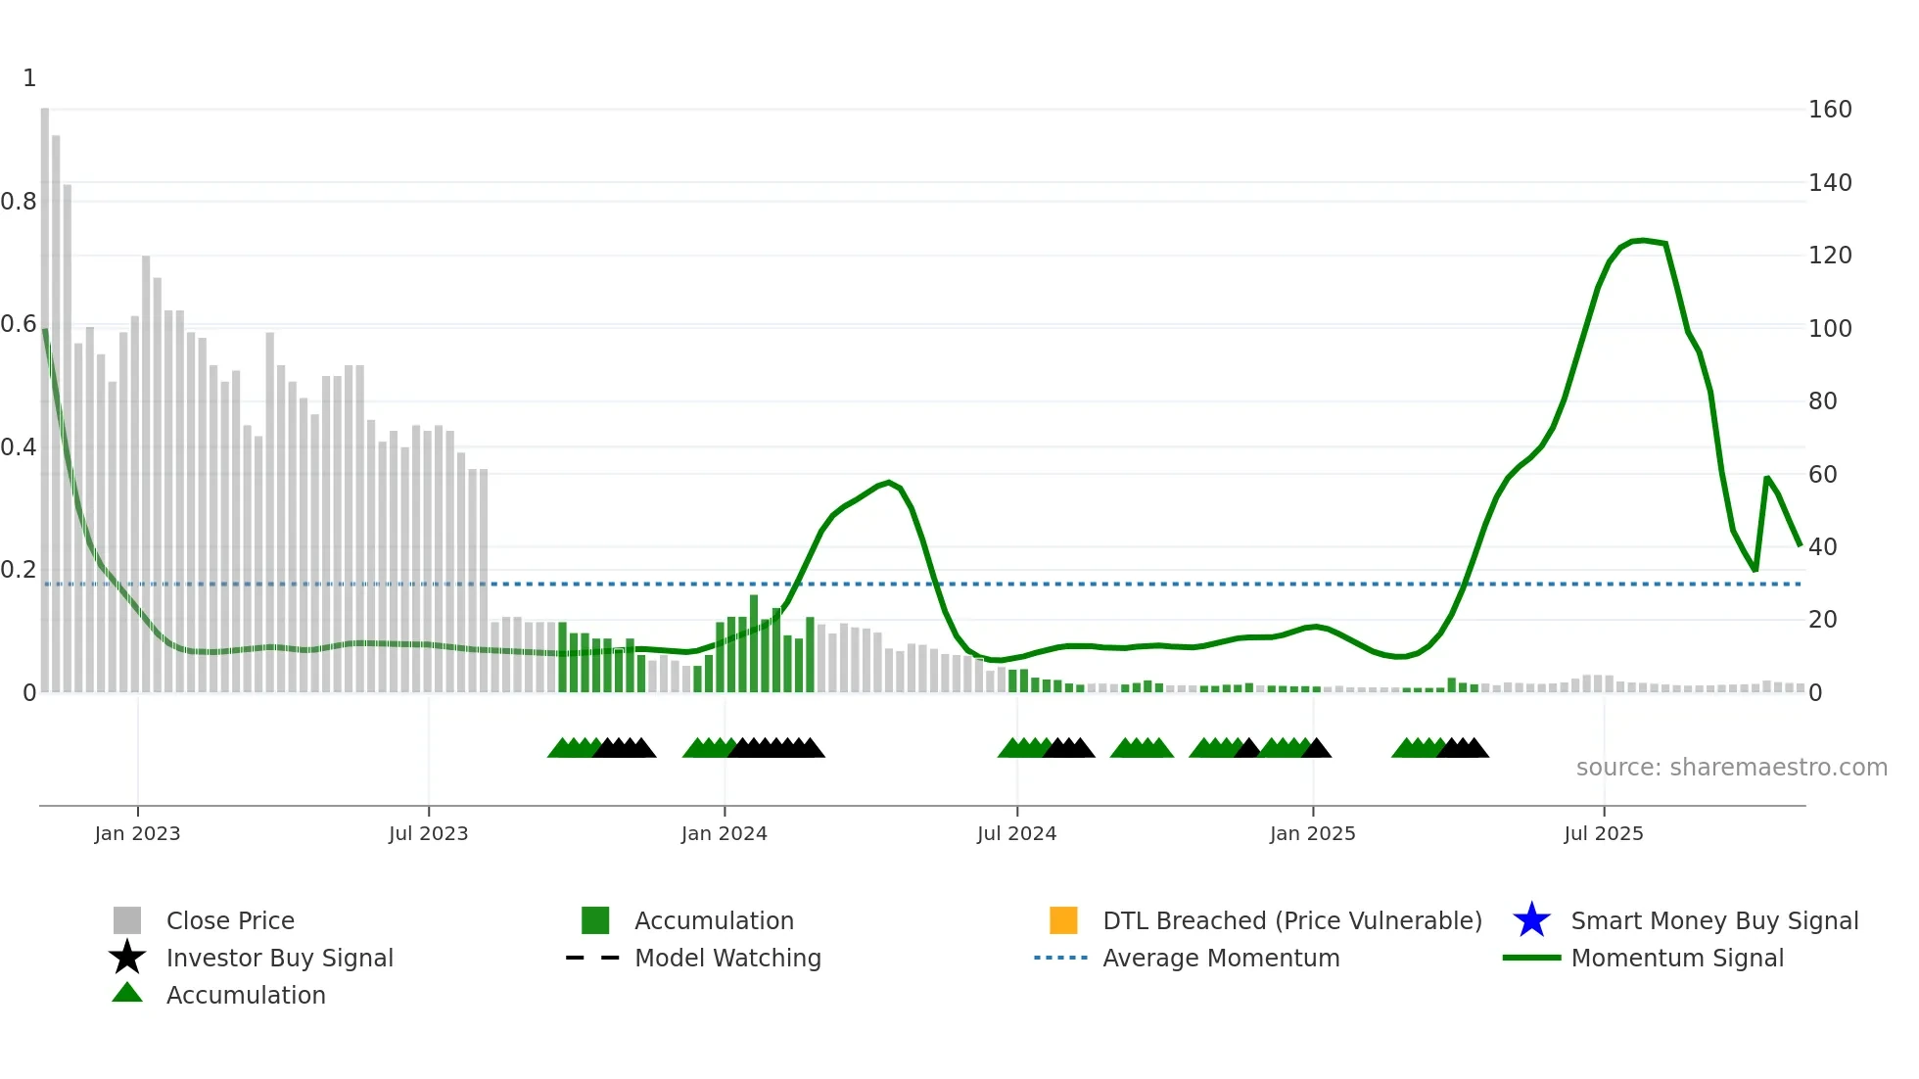Click the DTL Breached (Price Vulnerable) label
The image size is (1919, 1079).
coord(1292,920)
